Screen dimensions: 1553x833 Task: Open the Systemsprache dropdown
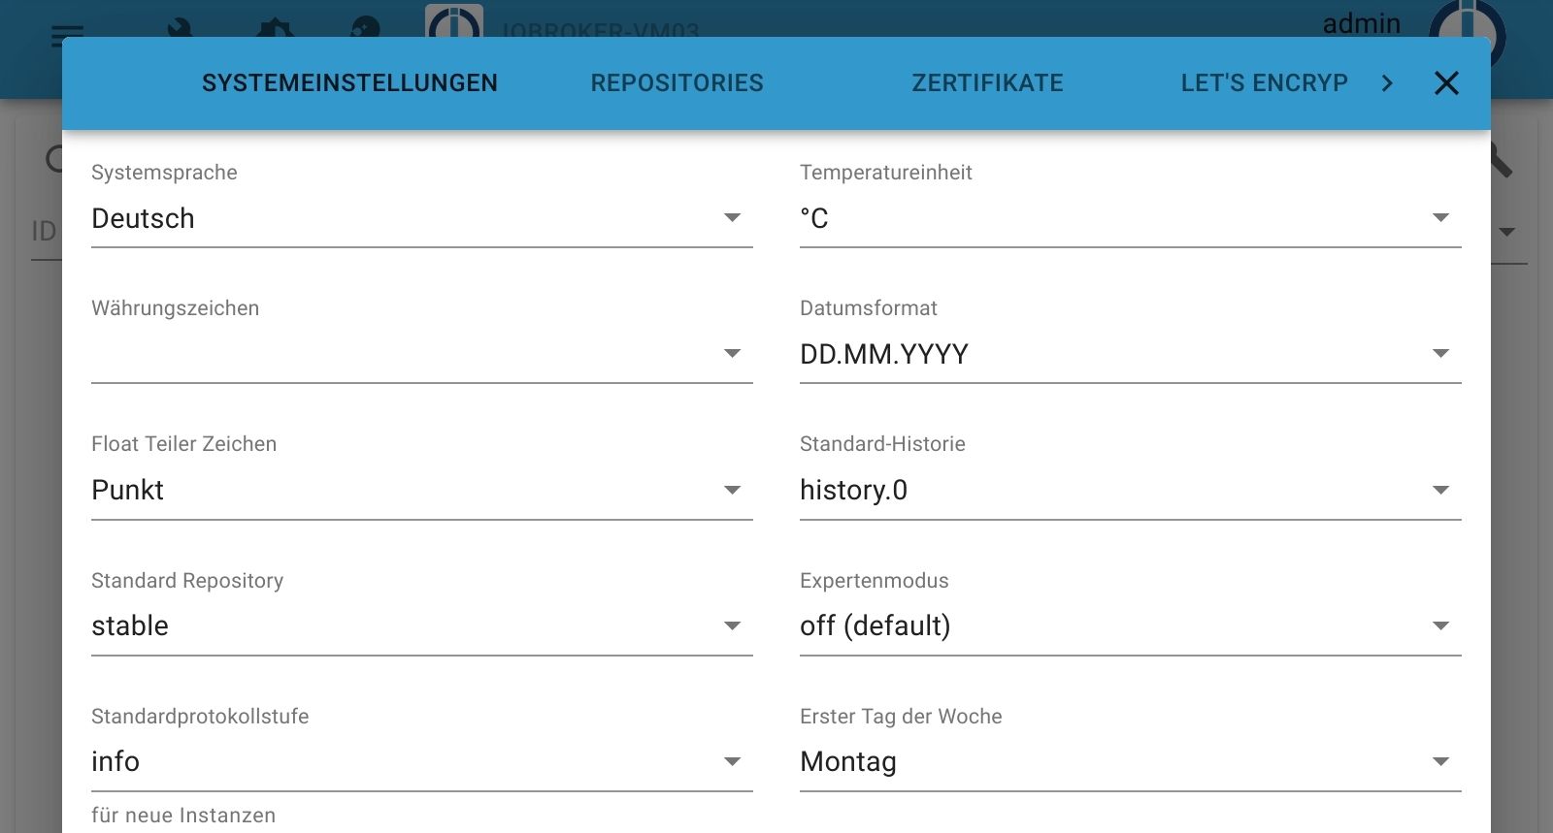[421, 219]
